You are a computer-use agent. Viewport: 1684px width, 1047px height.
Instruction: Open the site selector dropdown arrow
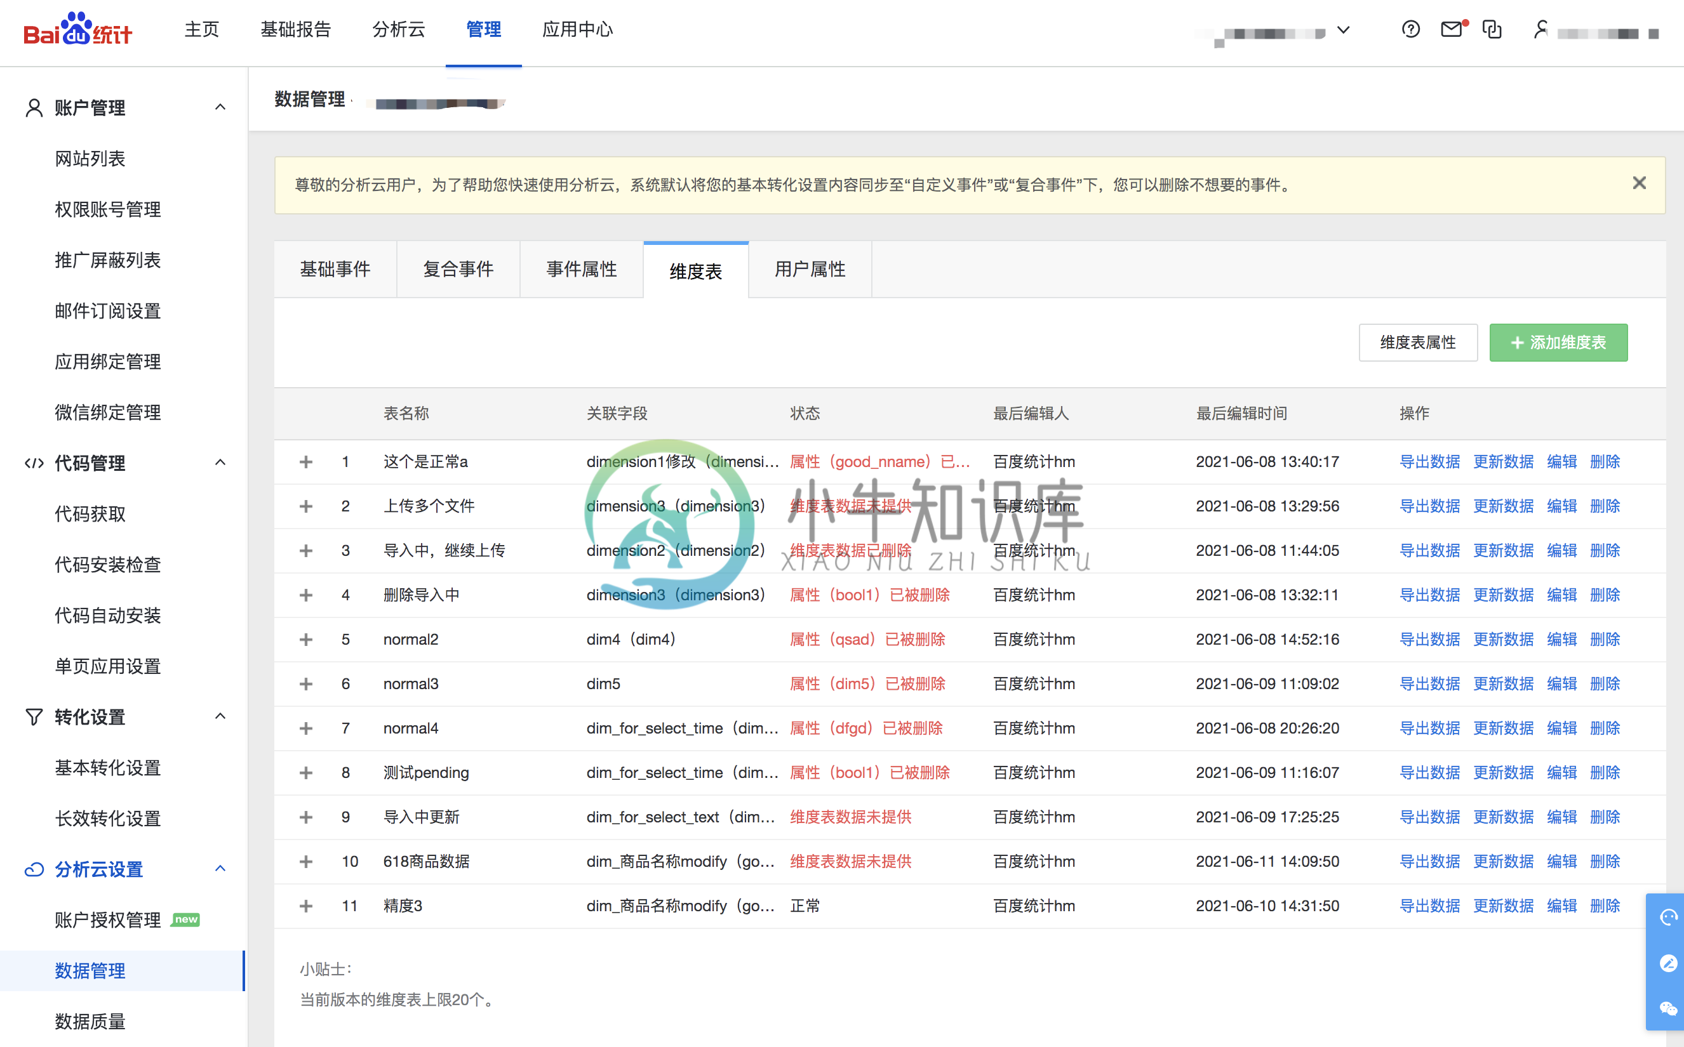(x=1343, y=30)
